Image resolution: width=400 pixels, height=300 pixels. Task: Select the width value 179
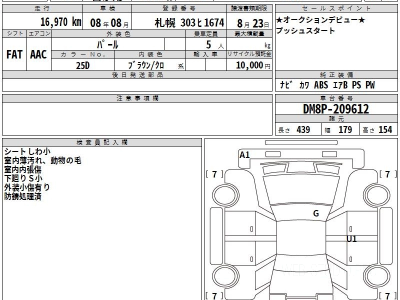345,130
